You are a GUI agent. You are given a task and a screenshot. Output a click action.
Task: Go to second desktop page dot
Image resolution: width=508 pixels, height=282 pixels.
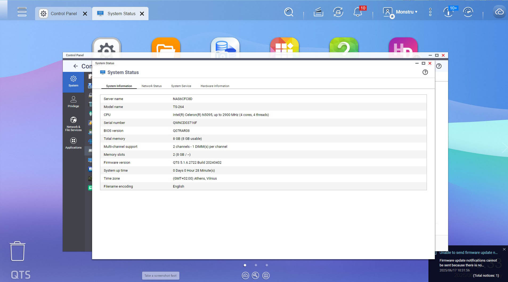click(256, 265)
